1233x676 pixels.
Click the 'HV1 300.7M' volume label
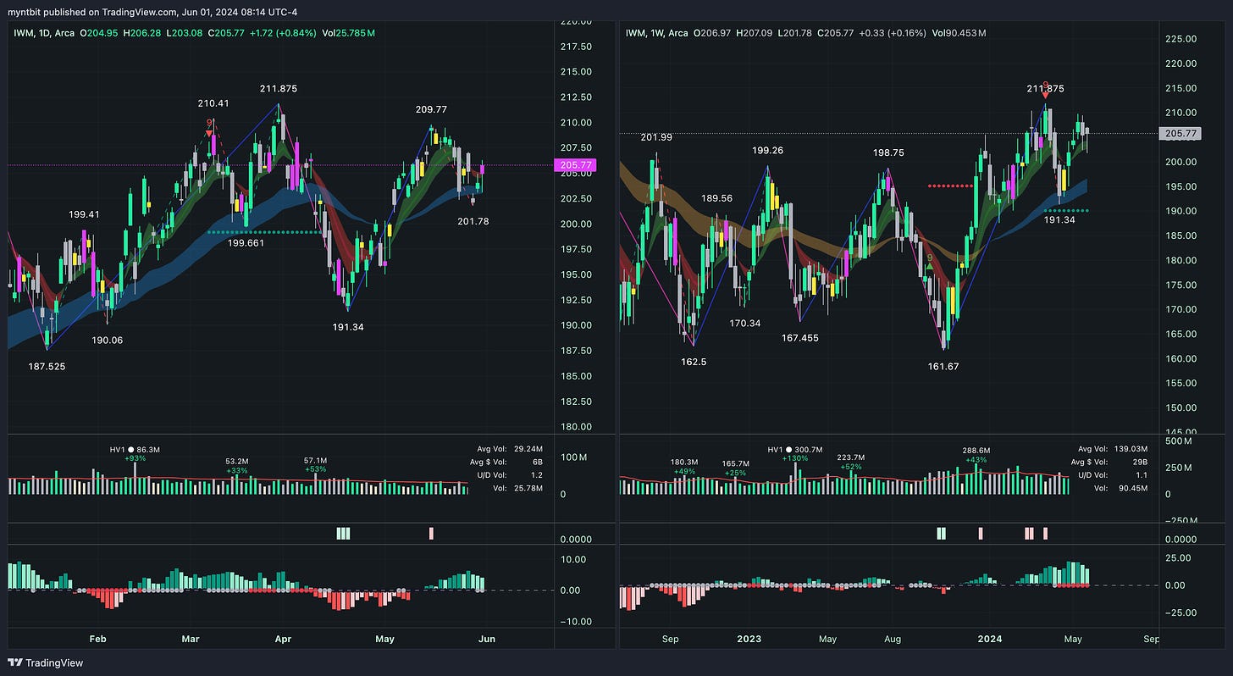[x=794, y=450]
